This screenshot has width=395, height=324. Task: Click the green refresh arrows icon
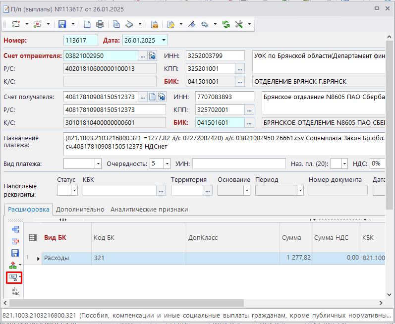(x=226, y=24)
